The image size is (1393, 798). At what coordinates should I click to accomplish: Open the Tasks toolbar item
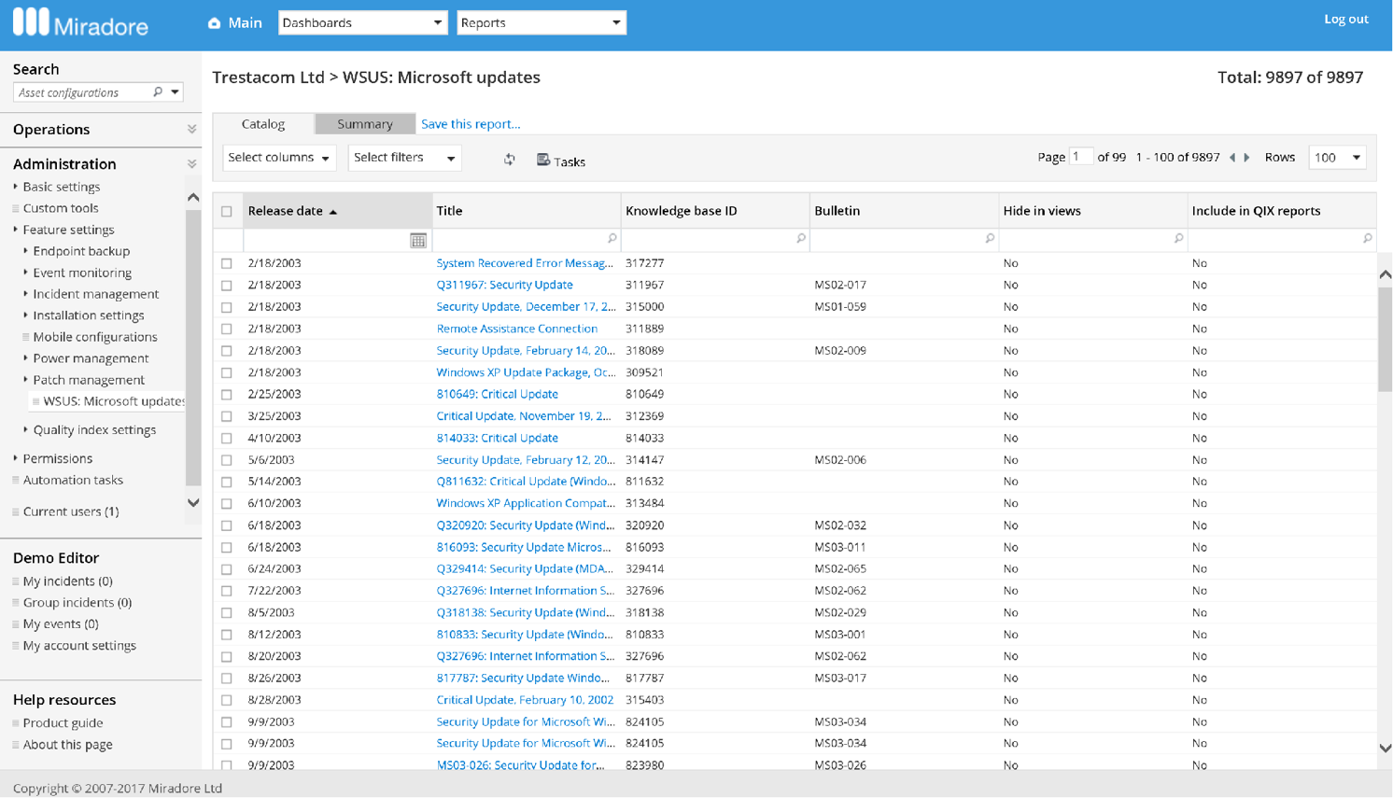coord(561,161)
